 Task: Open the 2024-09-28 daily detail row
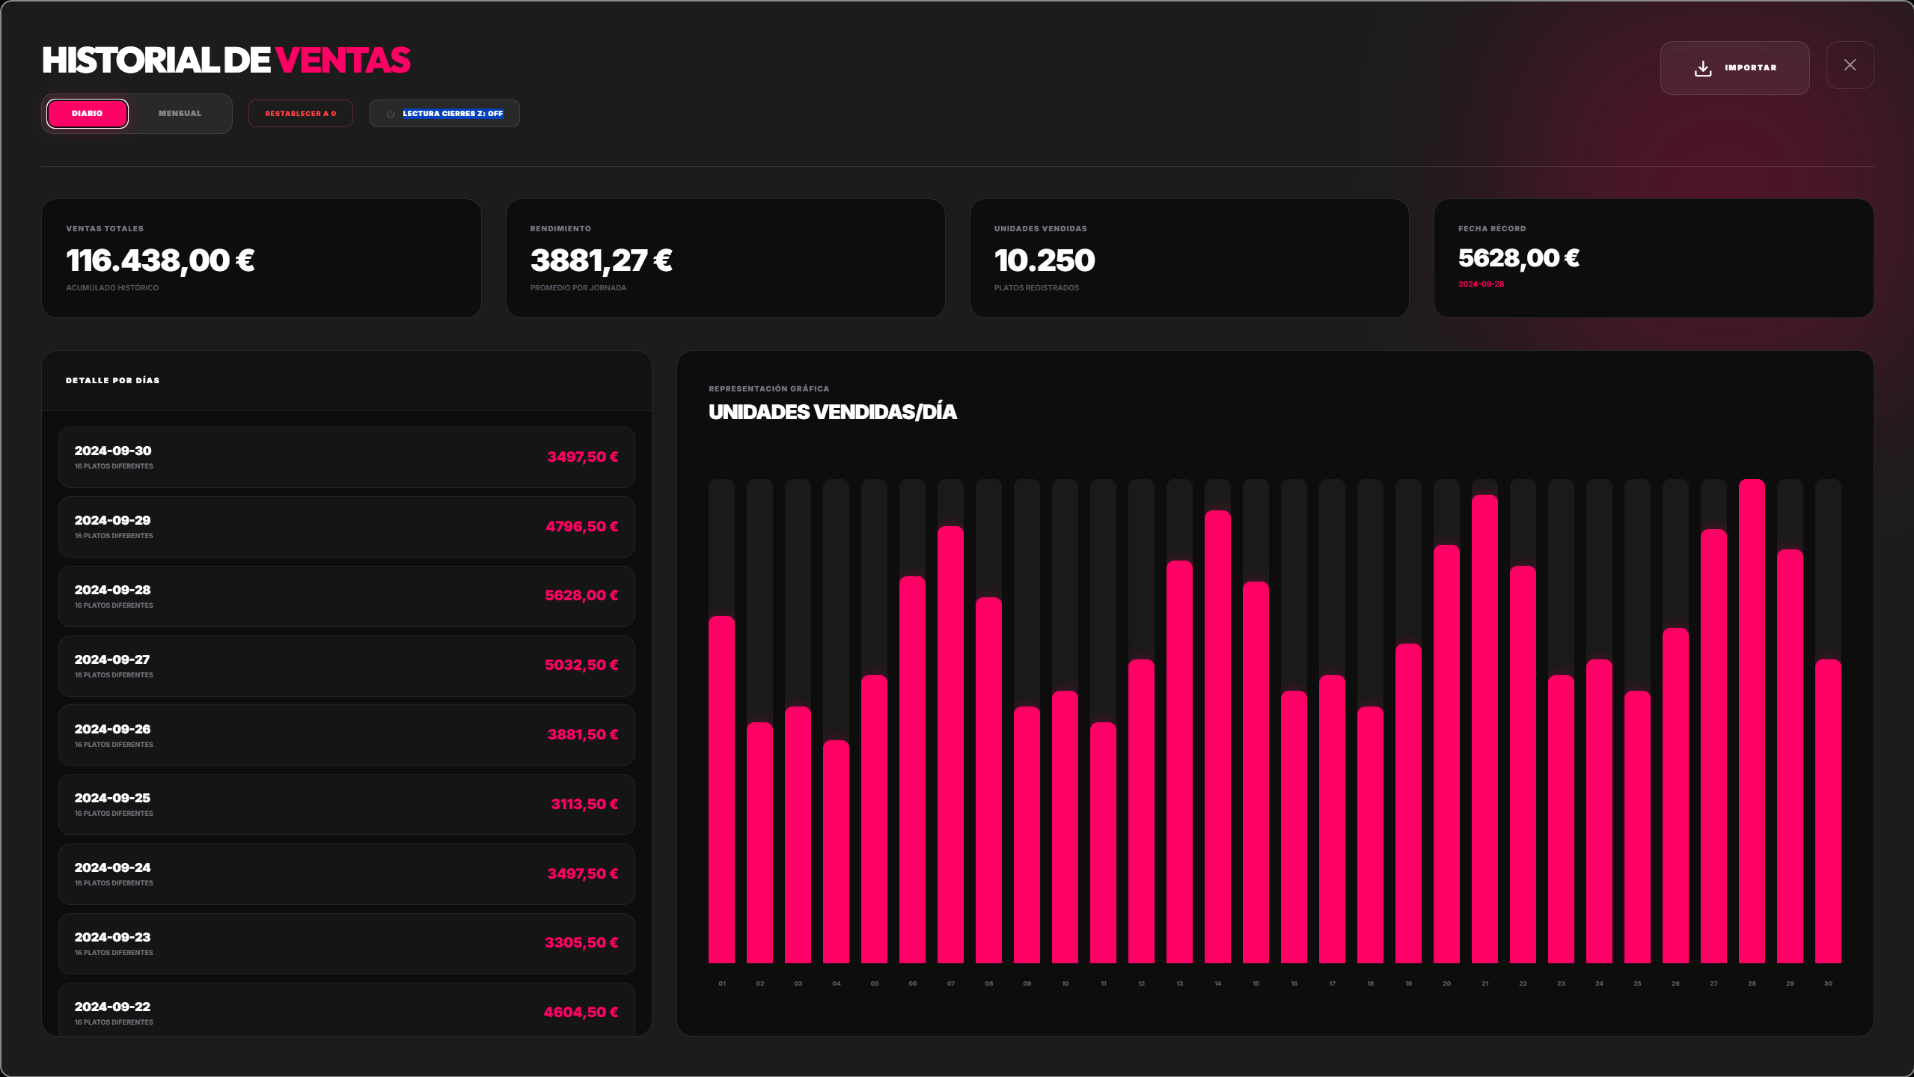tap(346, 597)
